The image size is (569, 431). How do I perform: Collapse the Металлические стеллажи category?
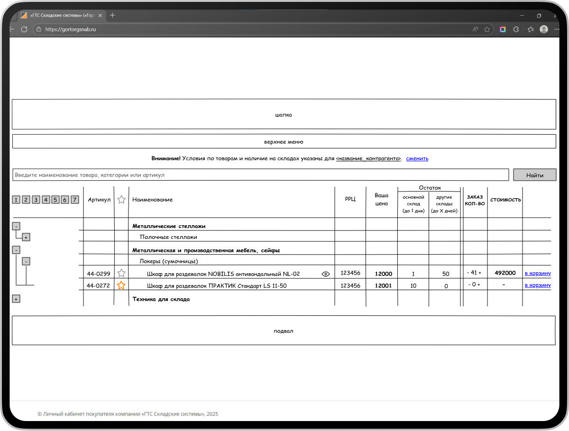pos(16,226)
